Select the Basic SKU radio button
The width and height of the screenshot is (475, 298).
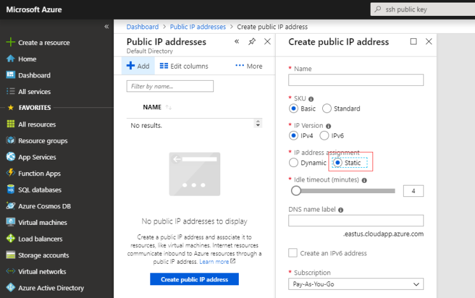click(x=294, y=109)
